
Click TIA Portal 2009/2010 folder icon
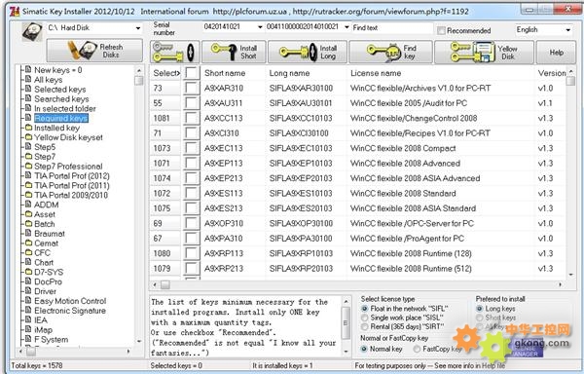(x=28, y=195)
